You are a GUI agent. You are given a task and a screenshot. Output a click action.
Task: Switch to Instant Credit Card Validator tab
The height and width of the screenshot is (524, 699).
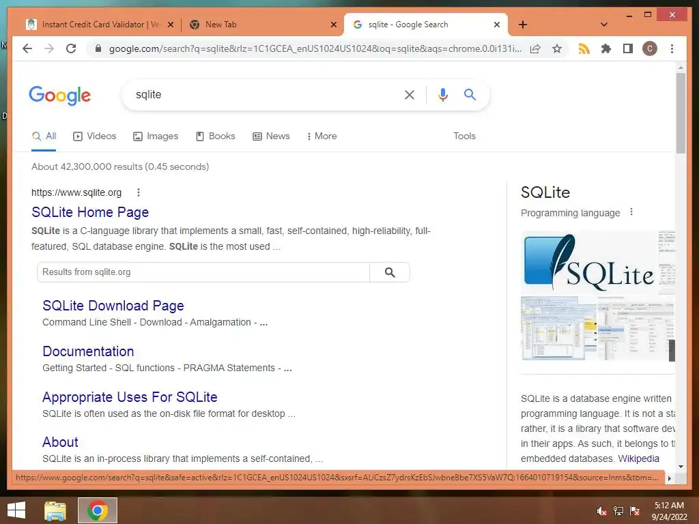click(x=99, y=25)
